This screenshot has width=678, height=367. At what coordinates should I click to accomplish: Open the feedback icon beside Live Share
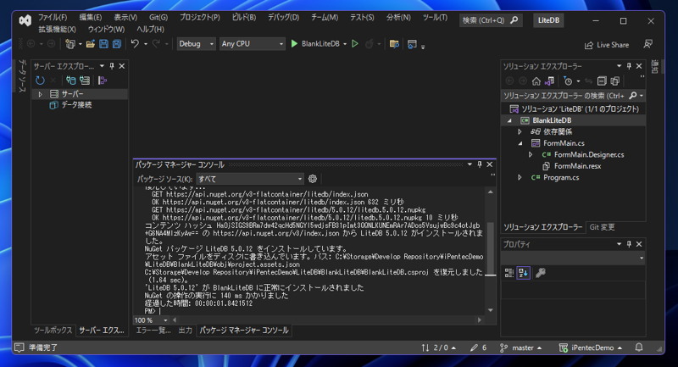tap(647, 45)
